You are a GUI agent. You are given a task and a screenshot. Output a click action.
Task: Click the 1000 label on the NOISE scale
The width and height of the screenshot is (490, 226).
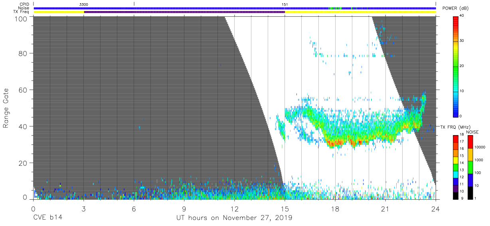point(479,159)
